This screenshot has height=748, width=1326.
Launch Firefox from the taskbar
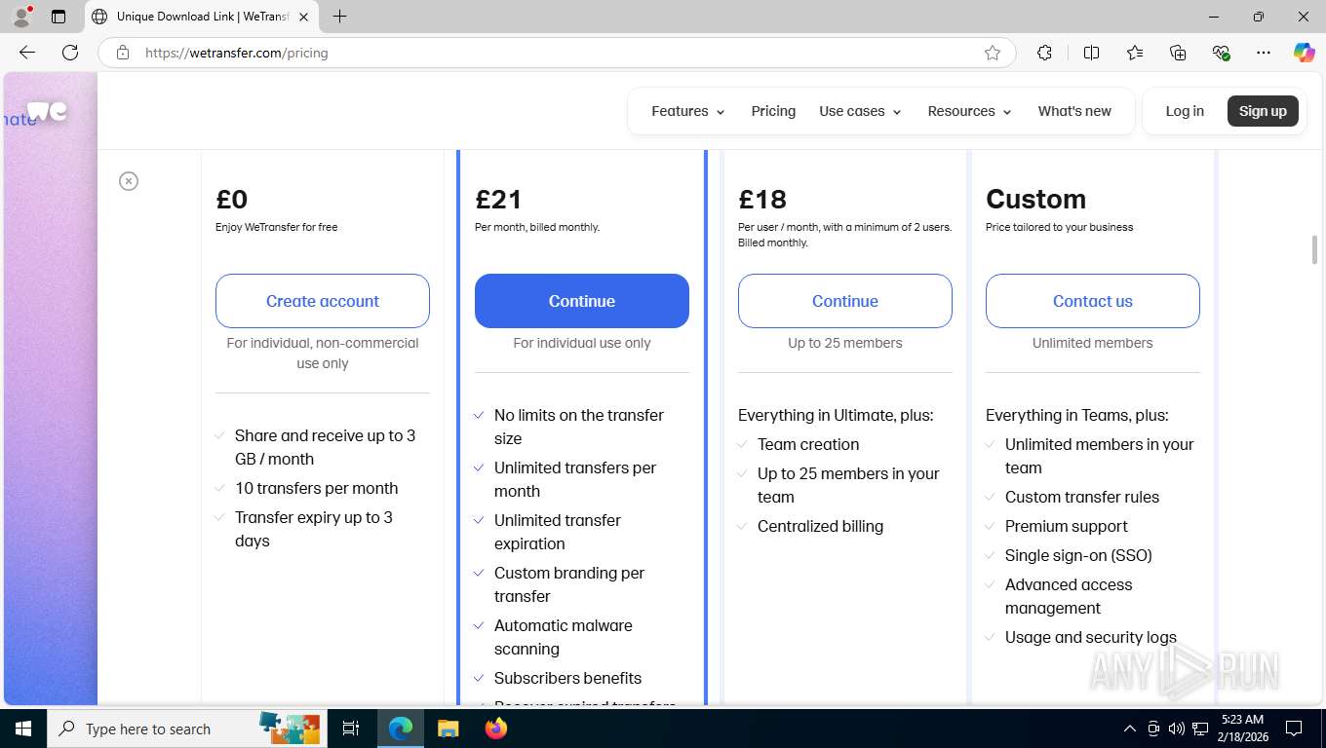pos(495,729)
